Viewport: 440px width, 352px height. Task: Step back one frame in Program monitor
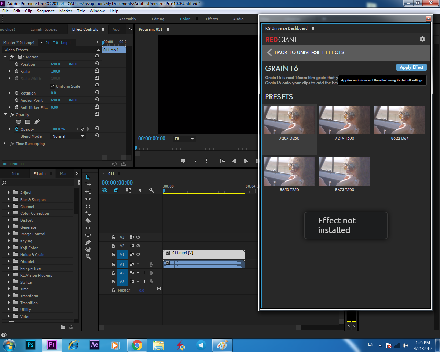click(234, 161)
